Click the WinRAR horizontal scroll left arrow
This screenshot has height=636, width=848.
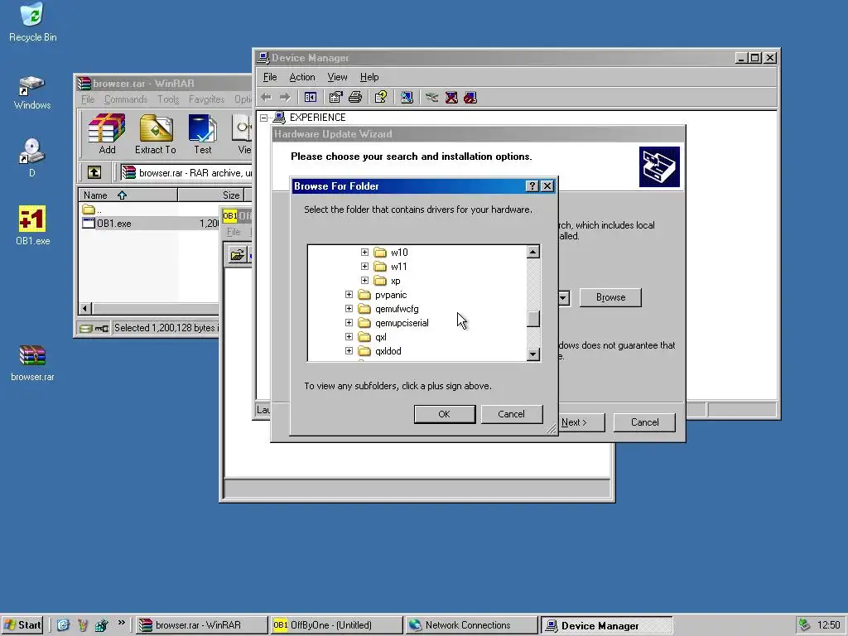(x=85, y=308)
